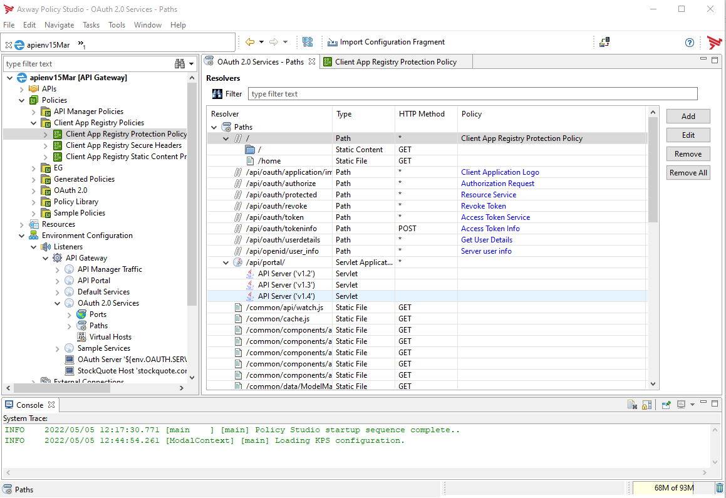Viewport: 726px width, 498px height.
Task: Expand the API Manager Traffic node
Action: pyautogui.click(x=58, y=269)
